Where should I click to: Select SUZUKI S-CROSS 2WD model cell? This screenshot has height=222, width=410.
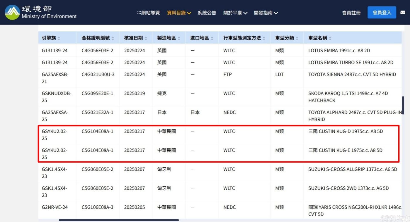348,188
